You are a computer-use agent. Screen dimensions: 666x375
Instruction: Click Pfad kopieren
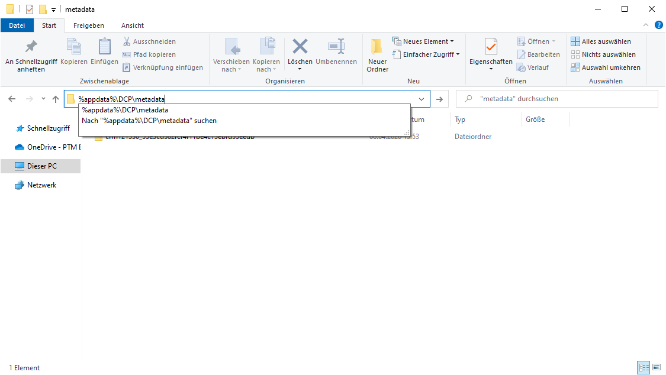pyautogui.click(x=149, y=54)
